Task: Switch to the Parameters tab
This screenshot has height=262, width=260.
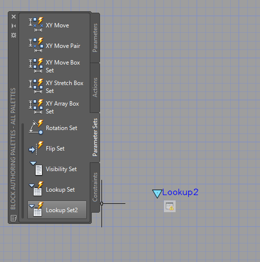Action: coord(95,38)
